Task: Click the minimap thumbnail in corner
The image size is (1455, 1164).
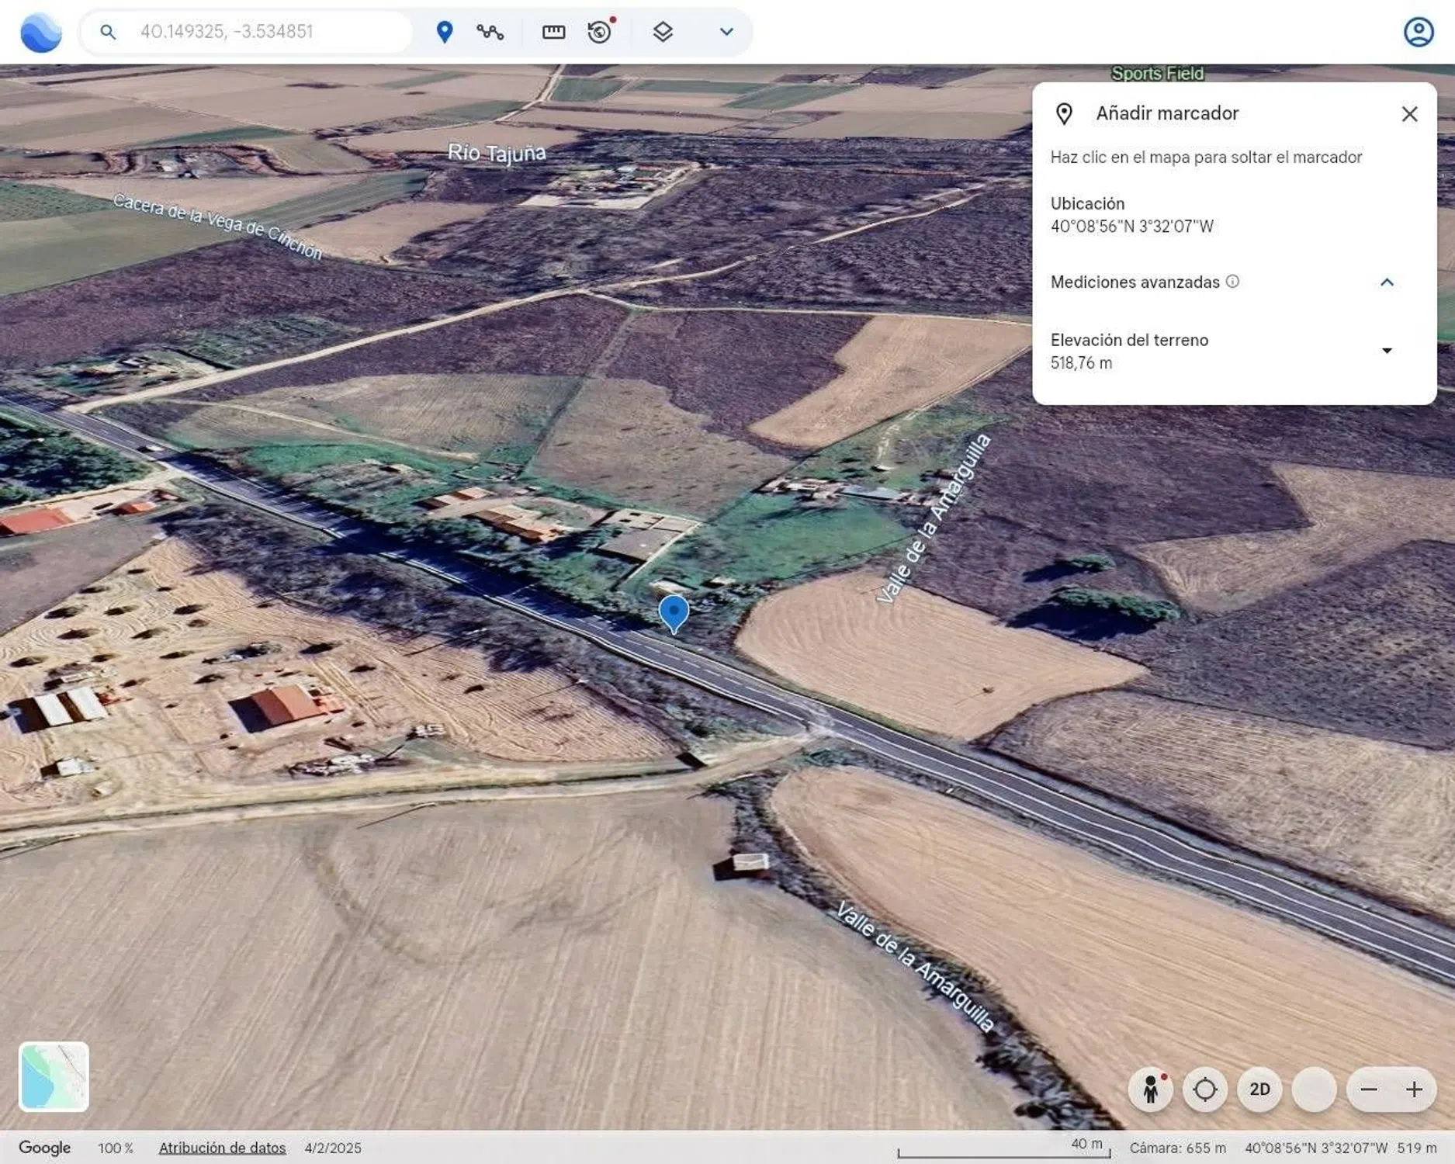Action: [x=54, y=1076]
